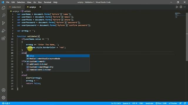This screenshot has height=105, width=188.
Task: Open the Explorer view in activity bar
Action: coord(4,8)
